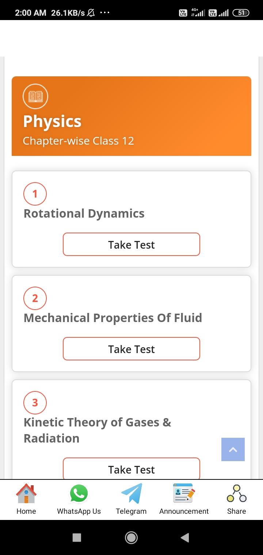Open WhatsApp Us chat icon

79,493
